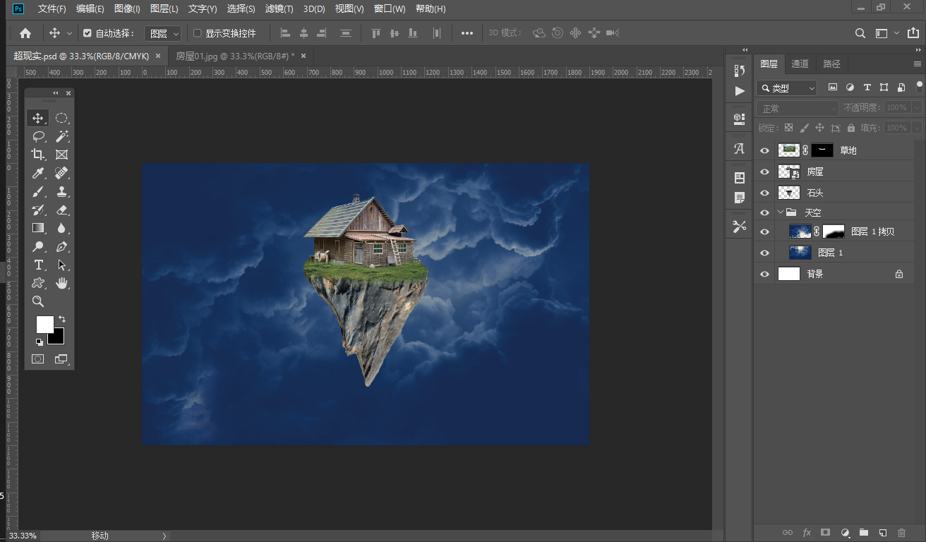This screenshot has width=926, height=542.
Task: Select the Crop tool
Action: [38, 155]
